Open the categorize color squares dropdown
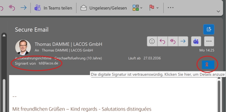This screenshot has width=226, height=112. (x=138, y=8)
